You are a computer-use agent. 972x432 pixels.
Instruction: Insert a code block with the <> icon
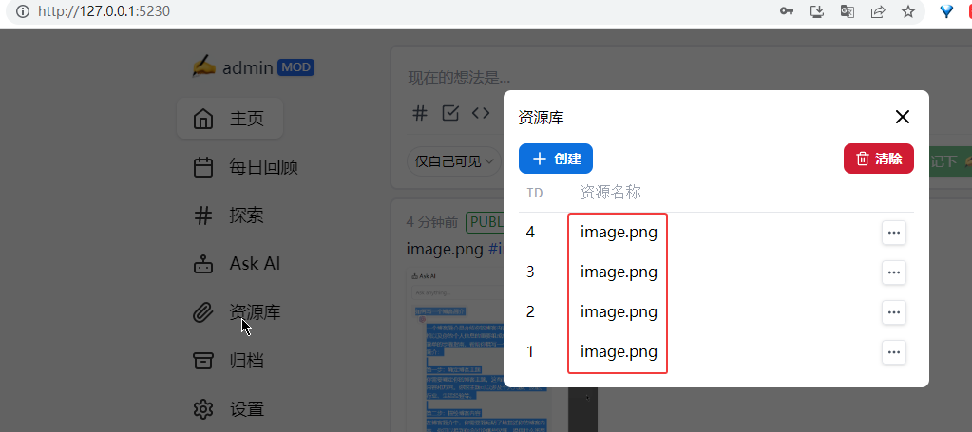(x=481, y=113)
